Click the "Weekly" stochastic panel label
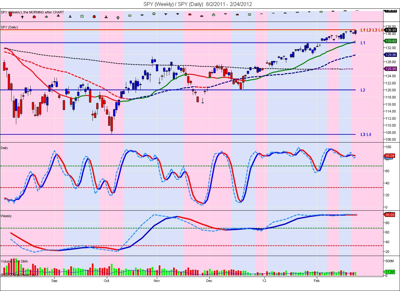The height and width of the screenshot is (291, 400). pos(6,216)
